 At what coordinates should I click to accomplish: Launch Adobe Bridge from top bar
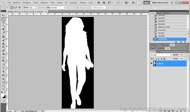click(99, 3)
